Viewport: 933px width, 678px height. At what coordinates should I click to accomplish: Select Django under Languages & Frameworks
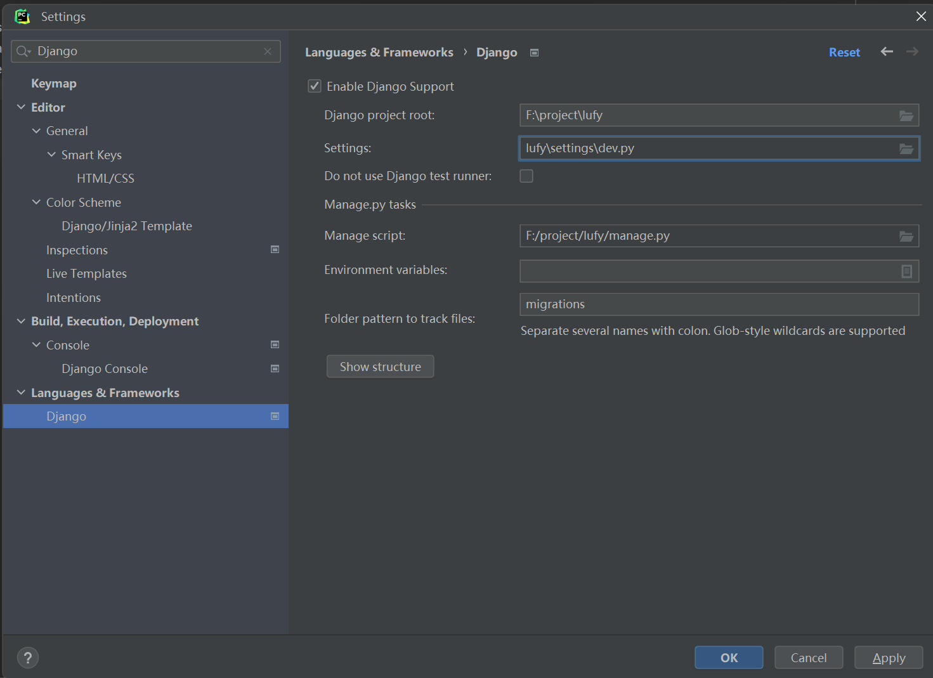pyautogui.click(x=145, y=416)
